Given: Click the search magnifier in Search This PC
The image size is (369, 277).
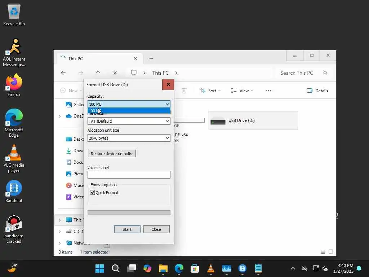Looking at the screenshot, I should tap(325, 73).
